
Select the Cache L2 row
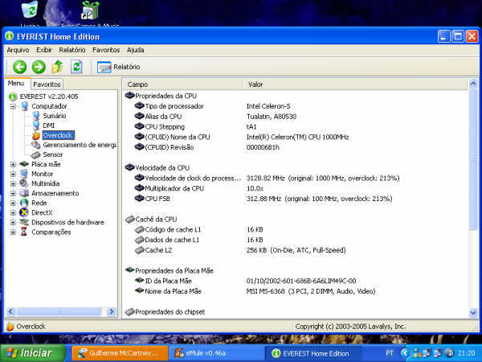(295, 250)
